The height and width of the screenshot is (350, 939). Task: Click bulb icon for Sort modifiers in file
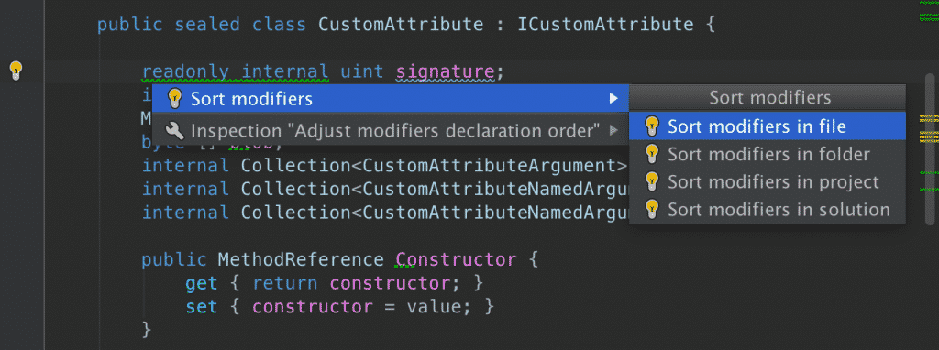pos(652,126)
